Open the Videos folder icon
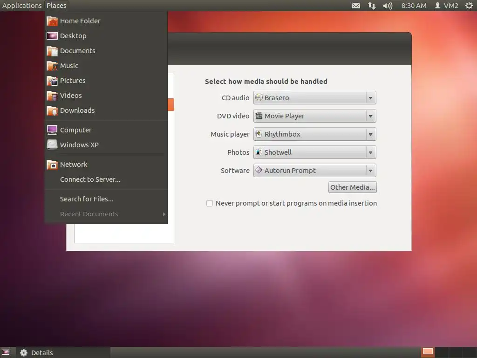Screen dimensions: 477x358 (52, 96)
